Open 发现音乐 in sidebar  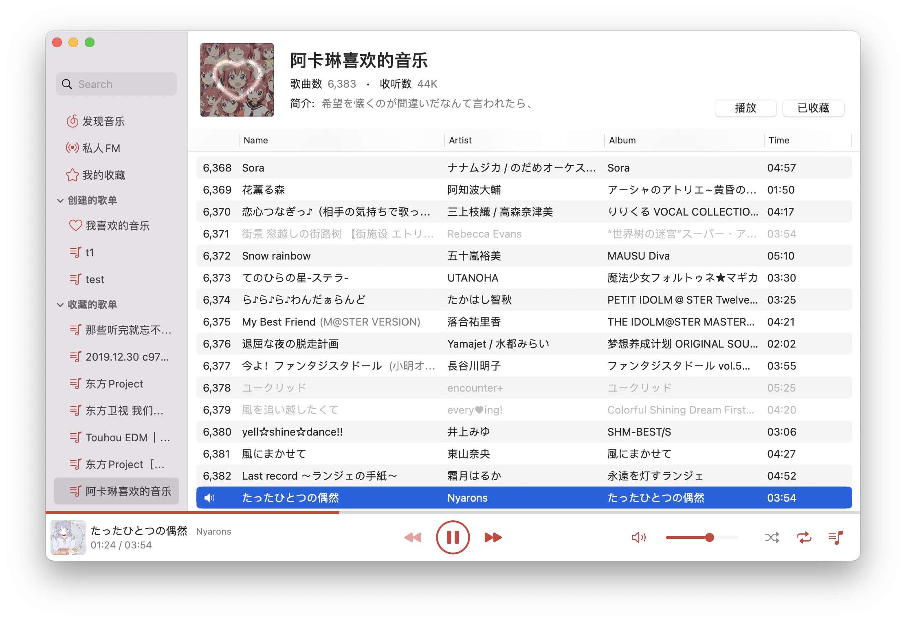tap(103, 121)
